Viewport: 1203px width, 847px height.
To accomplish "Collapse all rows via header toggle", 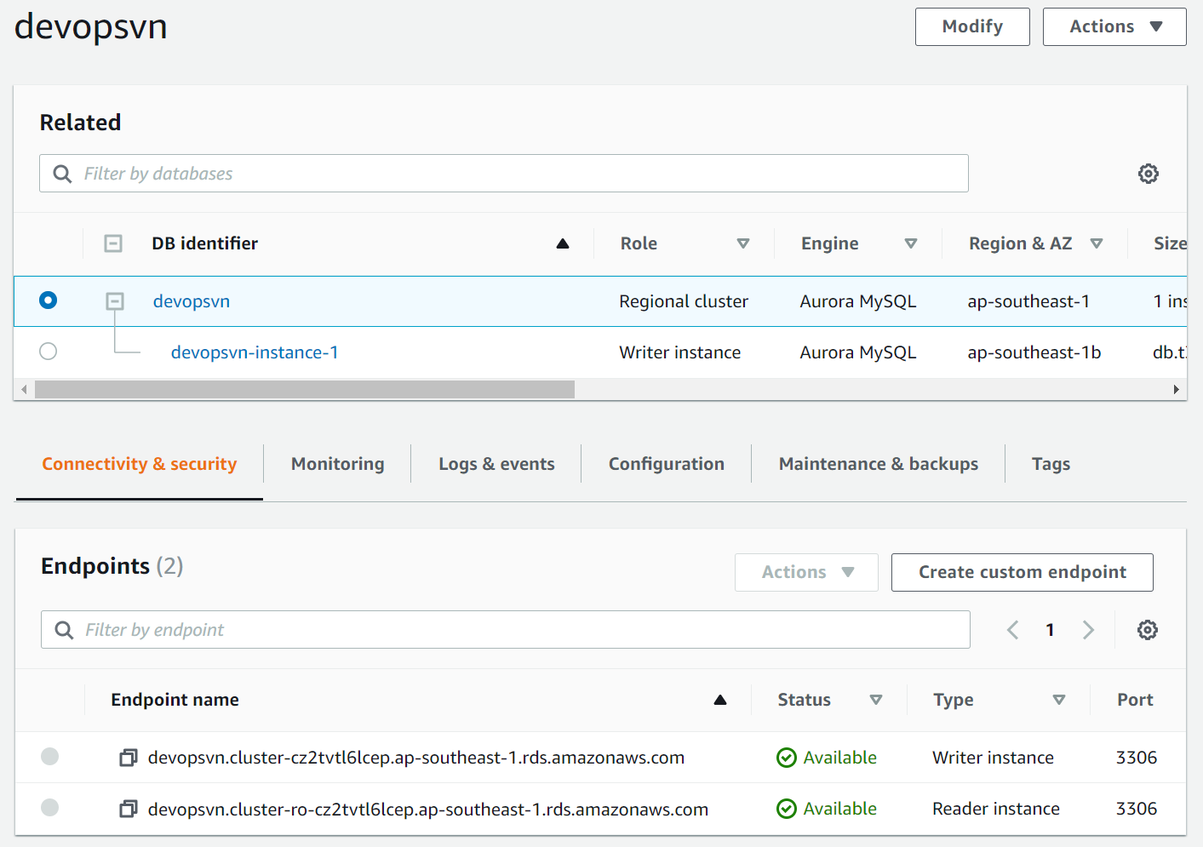I will pyautogui.click(x=113, y=243).
